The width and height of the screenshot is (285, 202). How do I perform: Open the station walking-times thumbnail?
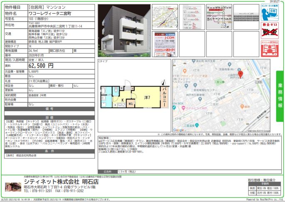pos(192,17)
